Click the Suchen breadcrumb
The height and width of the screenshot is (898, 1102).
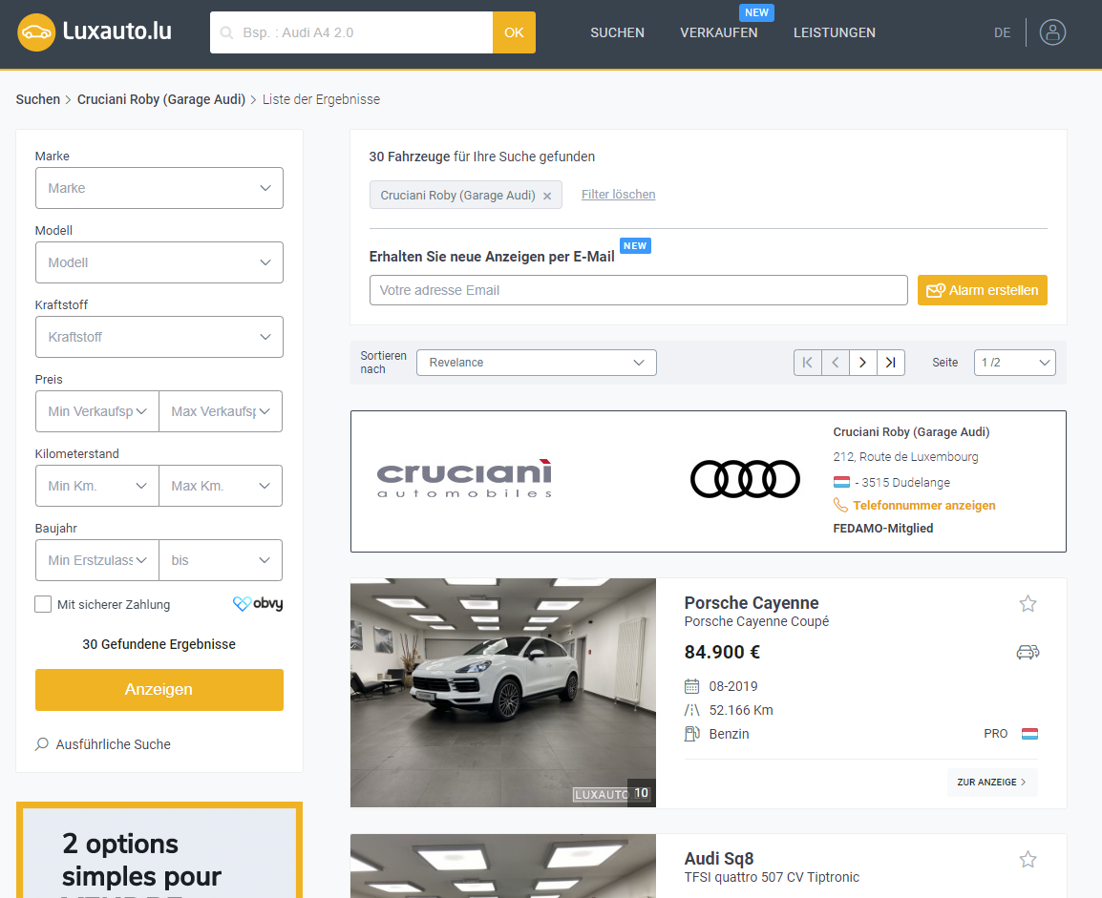pos(38,99)
